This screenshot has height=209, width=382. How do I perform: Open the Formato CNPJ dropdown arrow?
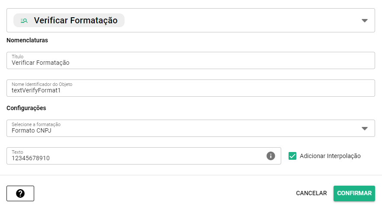pyautogui.click(x=364, y=128)
